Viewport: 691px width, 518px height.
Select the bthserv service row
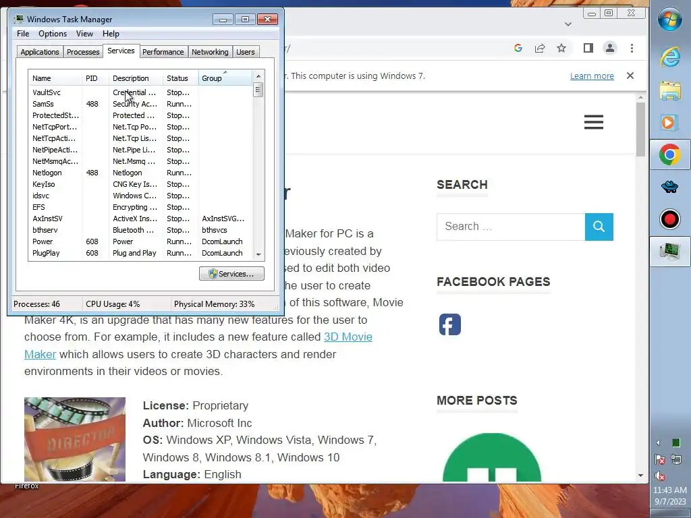[x=140, y=230]
